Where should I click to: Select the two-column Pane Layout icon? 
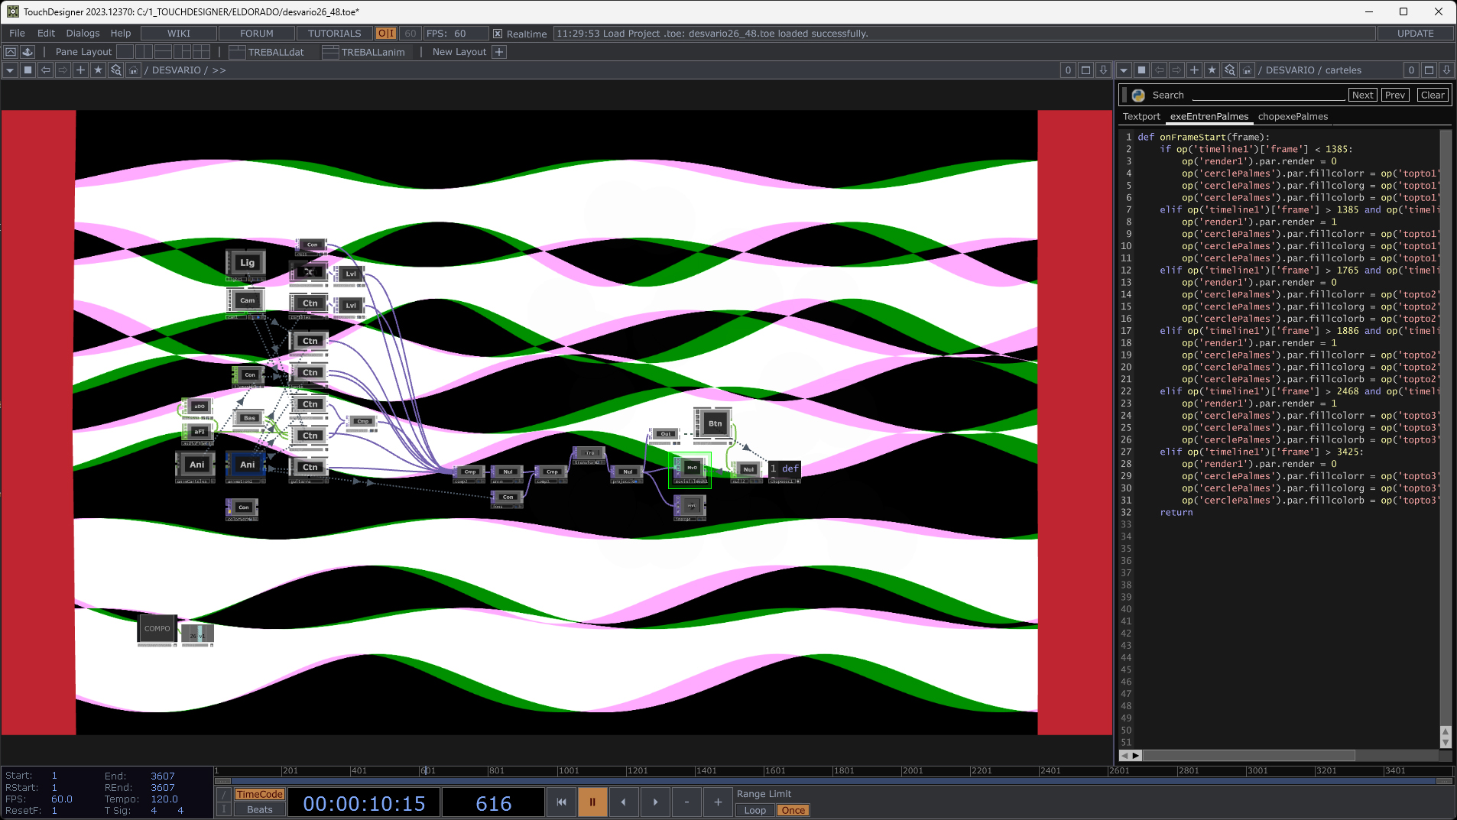(x=144, y=51)
